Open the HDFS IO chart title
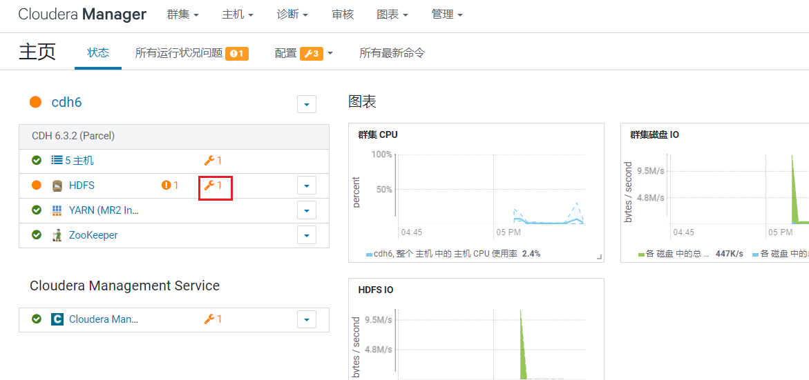Viewport: 809px width, 380px height. pos(376,290)
